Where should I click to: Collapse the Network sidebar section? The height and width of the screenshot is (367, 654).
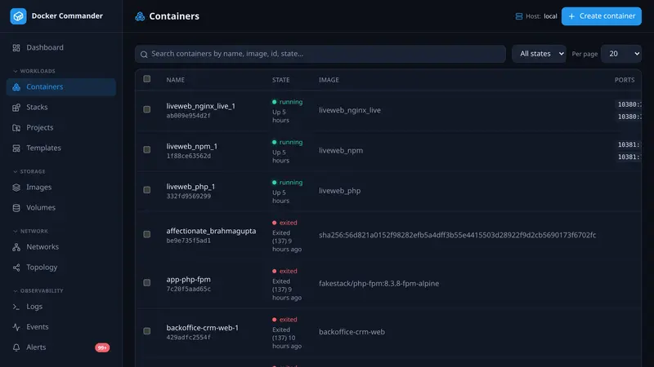pos(30,232)
